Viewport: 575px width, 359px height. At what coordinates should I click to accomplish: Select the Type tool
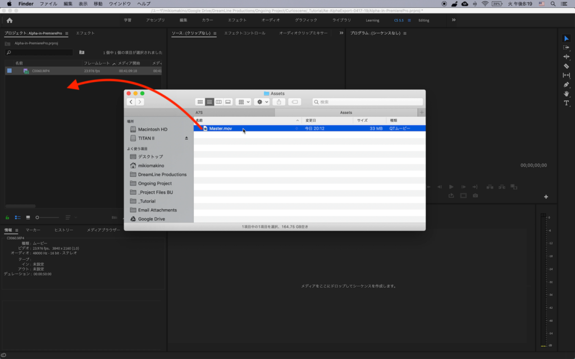click(x=566, y=103)
